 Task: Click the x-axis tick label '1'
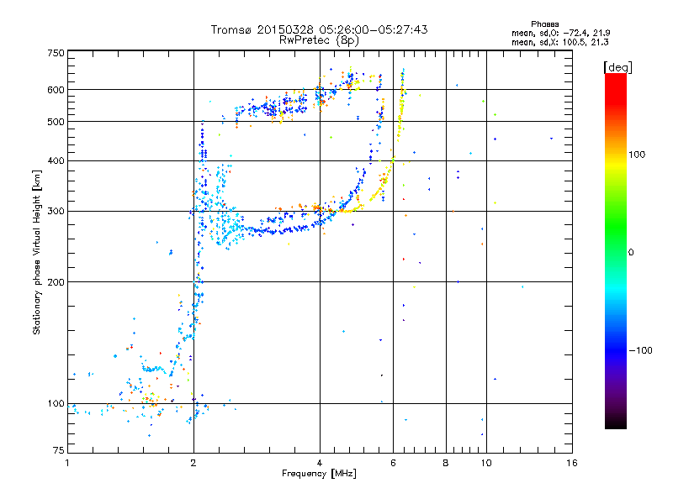click(67, 463)
